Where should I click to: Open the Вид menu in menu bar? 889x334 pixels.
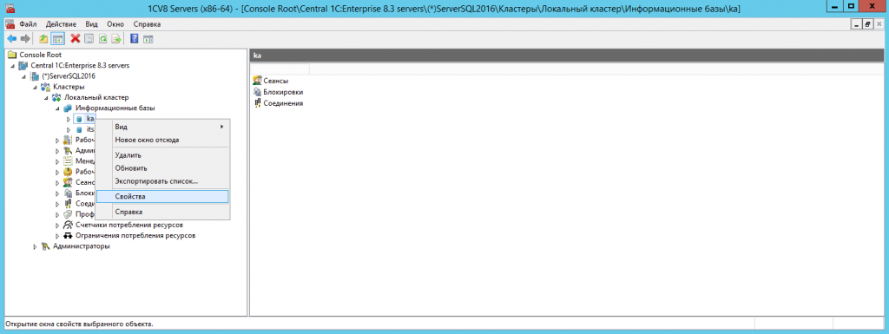click(x=92, y=24)
